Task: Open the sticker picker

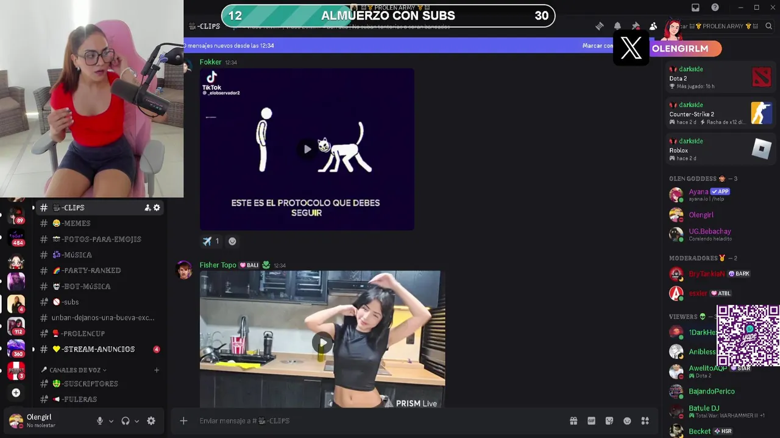Action: [609, 421]
